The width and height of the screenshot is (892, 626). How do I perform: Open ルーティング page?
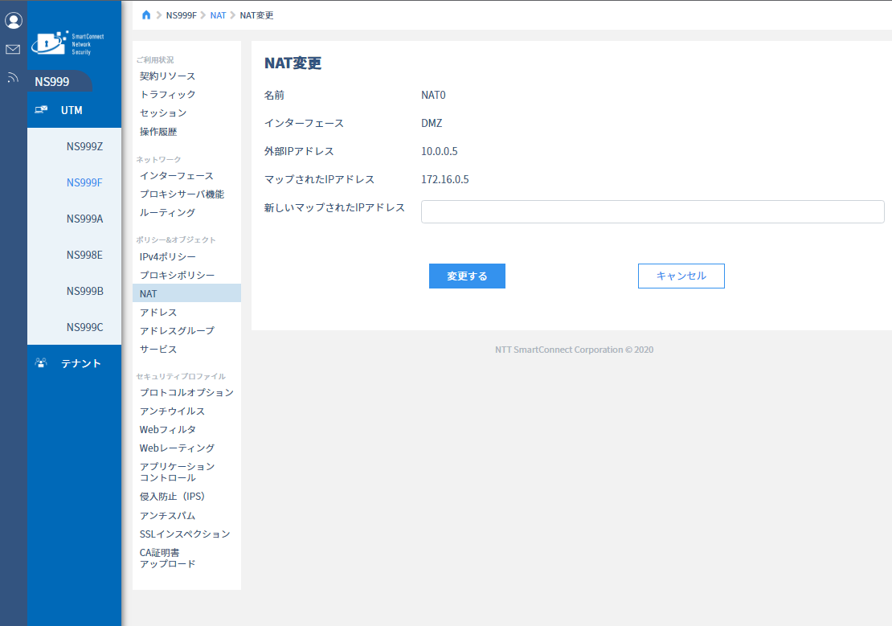click(x=167, y=212)
